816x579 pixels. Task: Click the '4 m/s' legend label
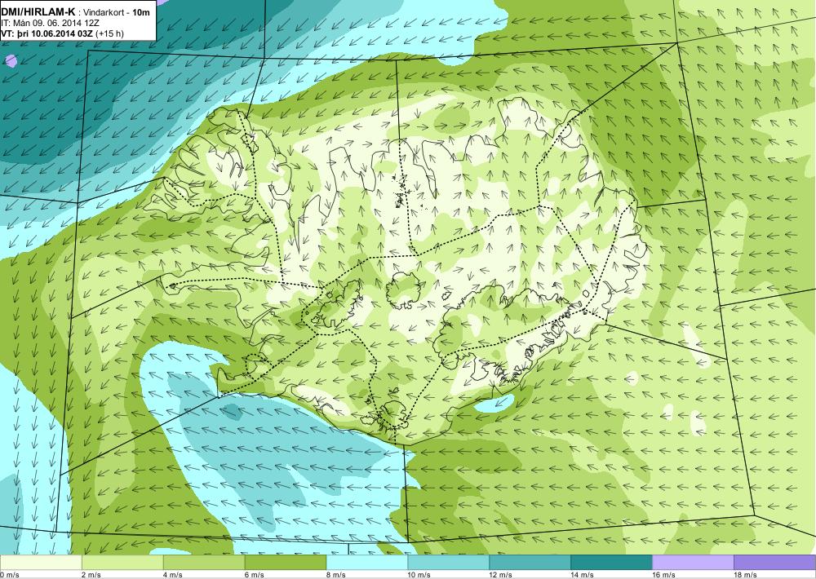coord(173,575)
